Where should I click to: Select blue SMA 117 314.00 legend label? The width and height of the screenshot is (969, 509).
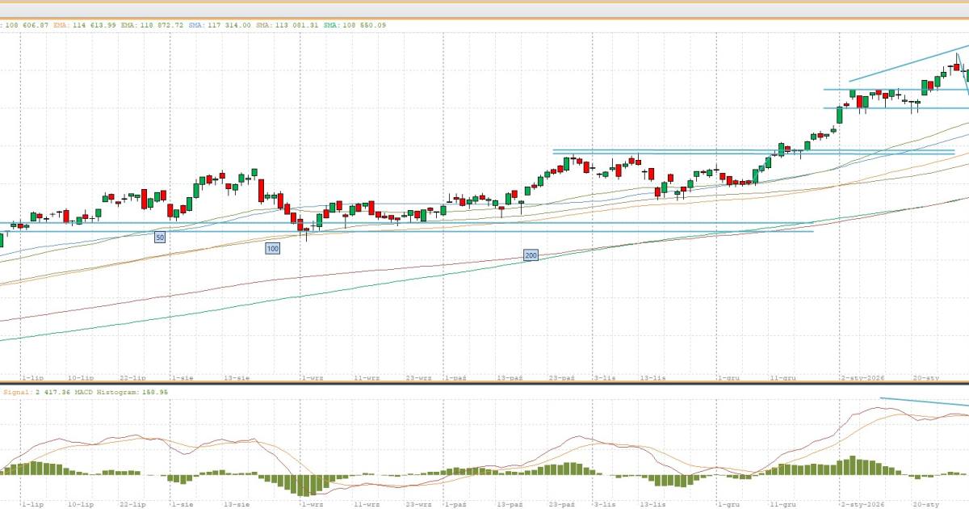[x=221, y=25]
